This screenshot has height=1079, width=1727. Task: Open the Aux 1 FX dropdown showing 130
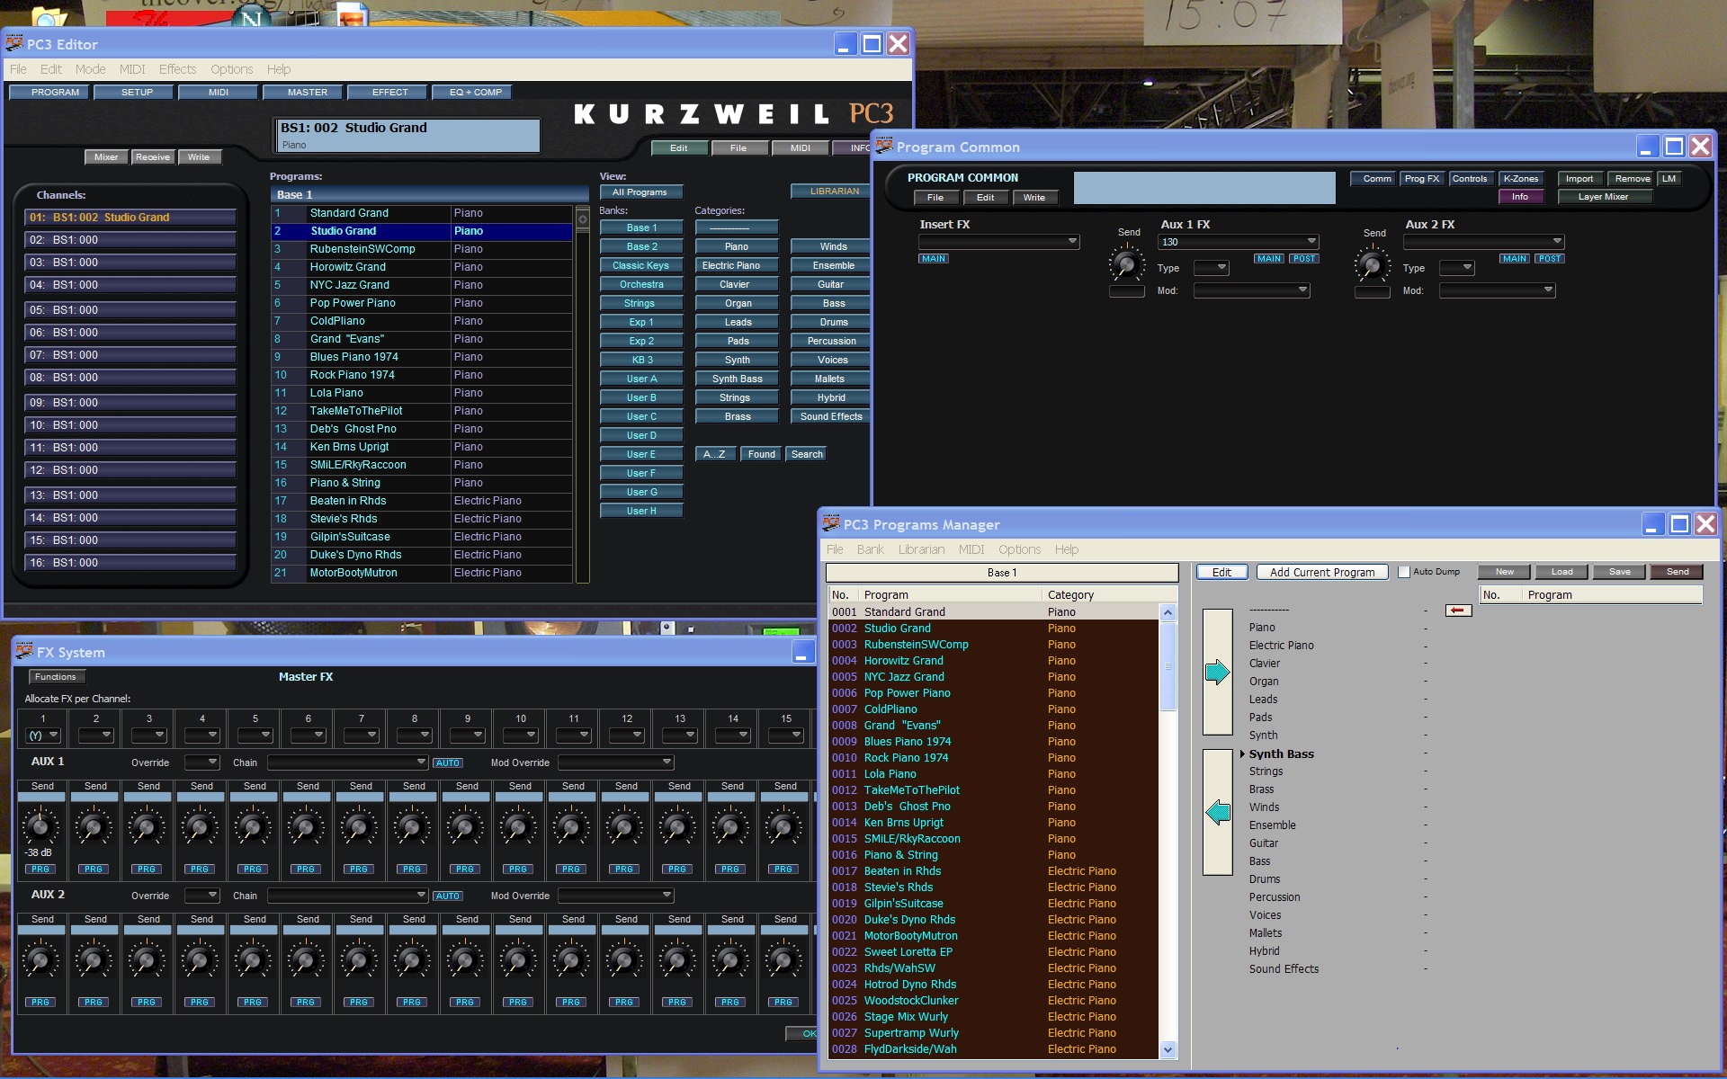1239,242
